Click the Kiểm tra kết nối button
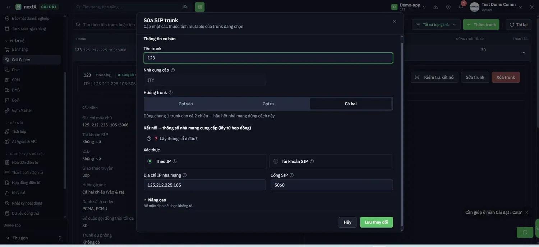This screenshot has height=247, width=539. click(434, 77)
